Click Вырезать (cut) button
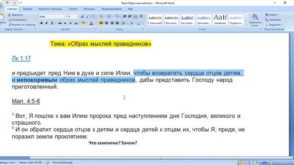The height and width of the screenshot is (165, 294). [x=16, y=15]
